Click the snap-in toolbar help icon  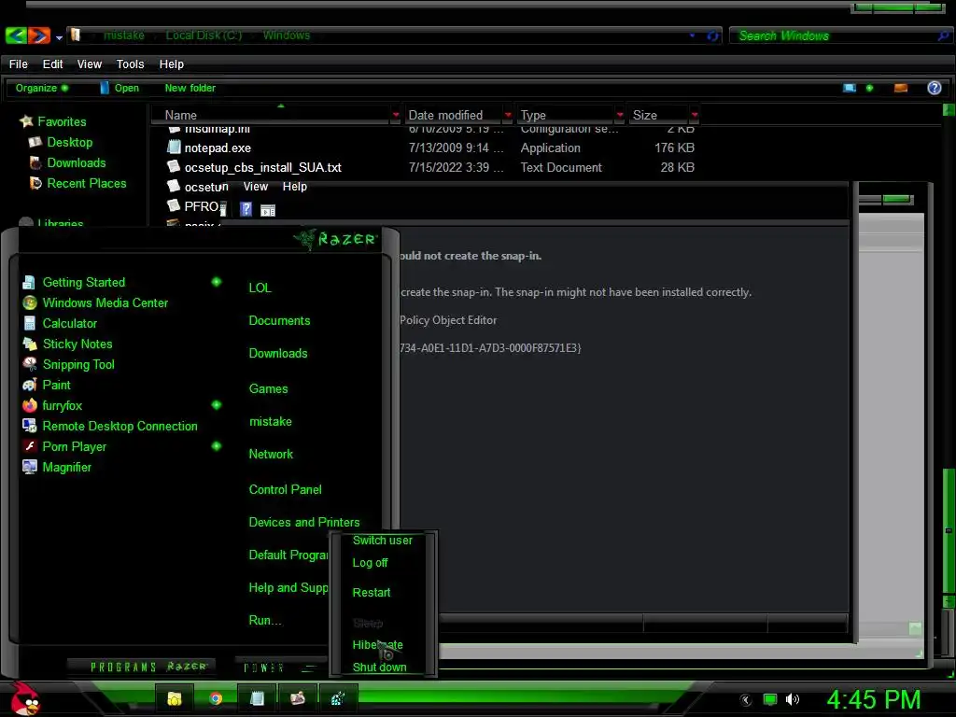(246, 210)
